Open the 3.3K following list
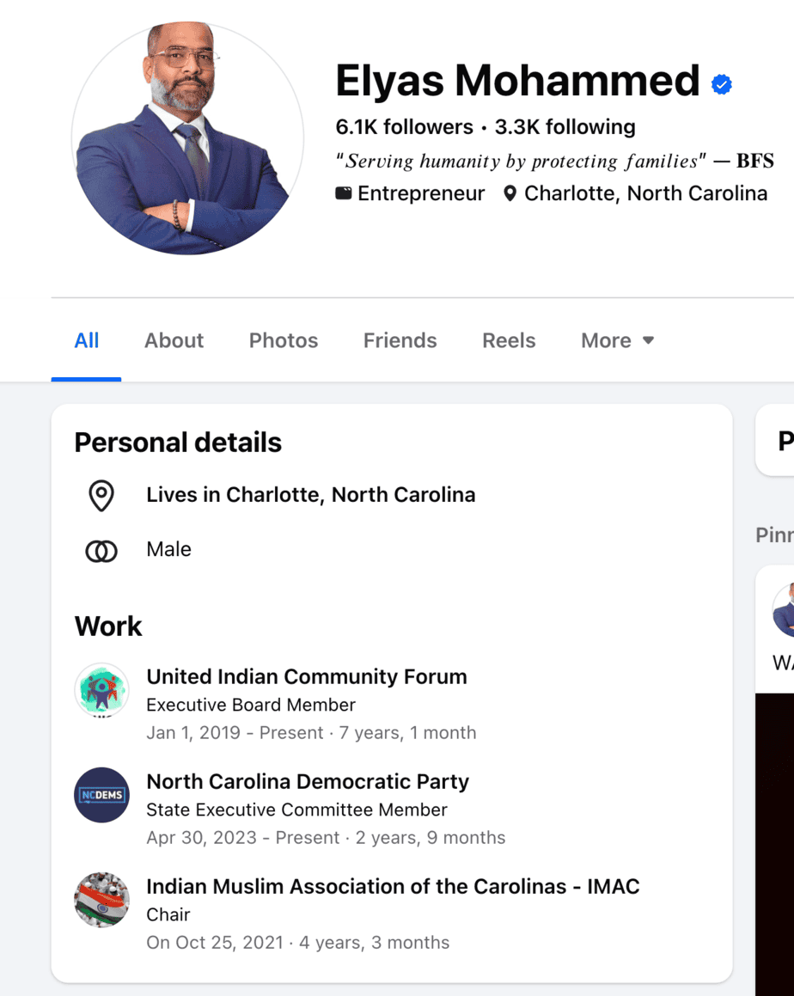794x996 pixels. (x=565, y=127)
